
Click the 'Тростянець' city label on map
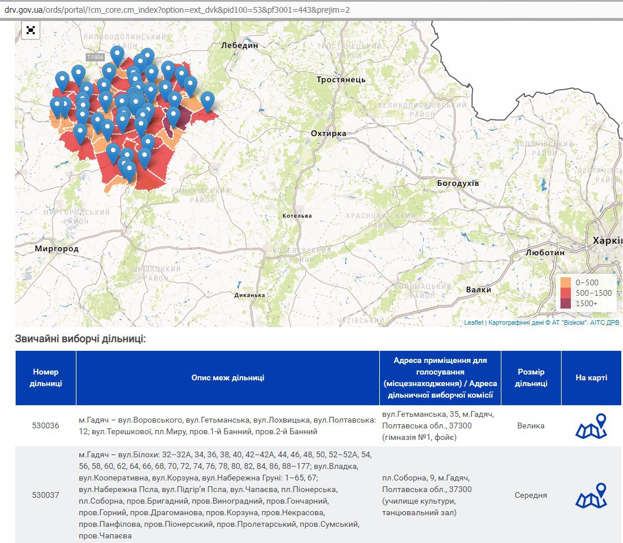(341, 79)
